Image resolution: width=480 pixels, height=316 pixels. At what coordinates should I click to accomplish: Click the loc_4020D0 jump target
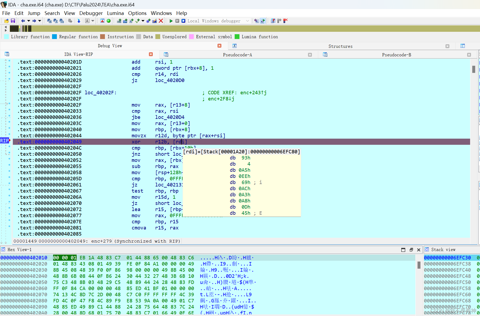tap(170, 80)
